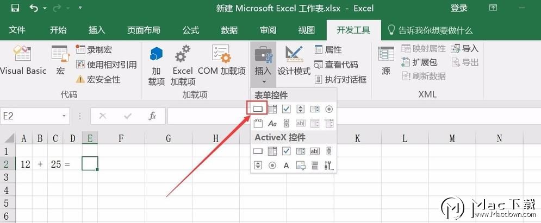Image resolution: width=541 pixels, height=223 pixels.
Task: Open the Visual Basic editor
Action: (23, 60)
